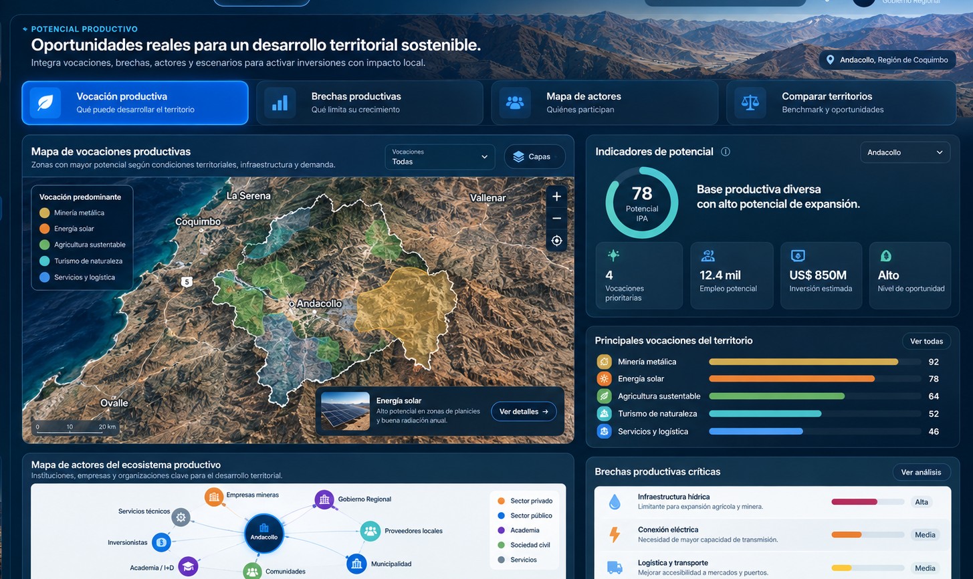Click the bar chart icon of Brechas productivas
The image size is (973, 579).
point(280,103)
